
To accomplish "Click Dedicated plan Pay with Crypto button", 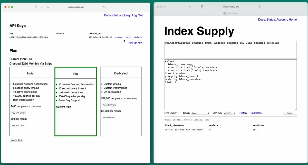I will [109, 105].
